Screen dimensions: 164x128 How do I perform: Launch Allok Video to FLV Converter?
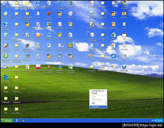27,48
